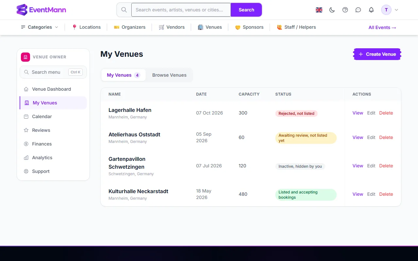View the Kulturhalle Neckarstadt venue
Screen dimensions: 418x261
[x=358, y=194]
